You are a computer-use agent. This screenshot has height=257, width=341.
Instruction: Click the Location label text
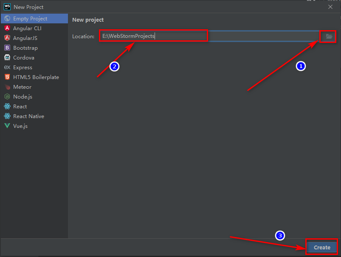coord(83,37)
